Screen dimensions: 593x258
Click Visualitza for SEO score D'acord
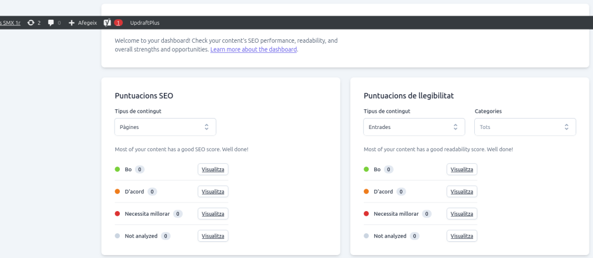(213, 191)
